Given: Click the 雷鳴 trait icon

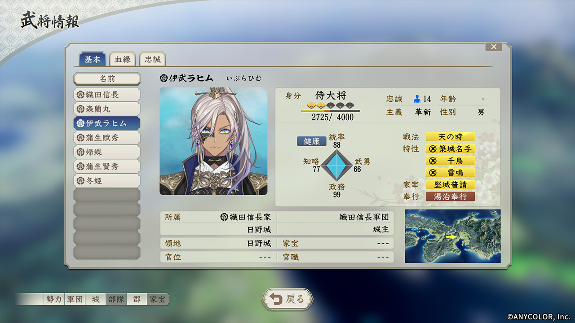Looking at the screenshot, I should [433, 173].
